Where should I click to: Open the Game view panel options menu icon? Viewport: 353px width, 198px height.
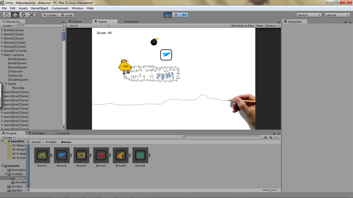278,22
